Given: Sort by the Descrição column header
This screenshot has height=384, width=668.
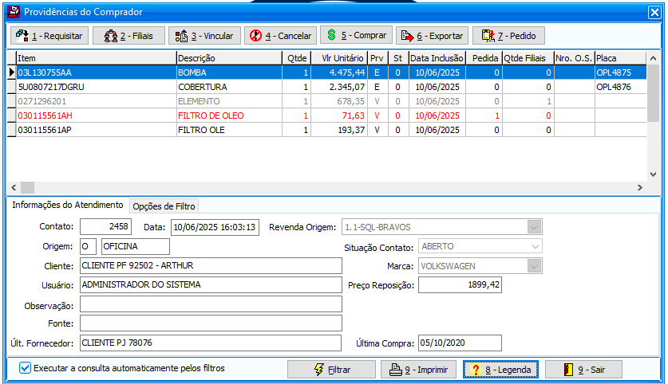Looking at the screenshot, I should pos(229,58).
